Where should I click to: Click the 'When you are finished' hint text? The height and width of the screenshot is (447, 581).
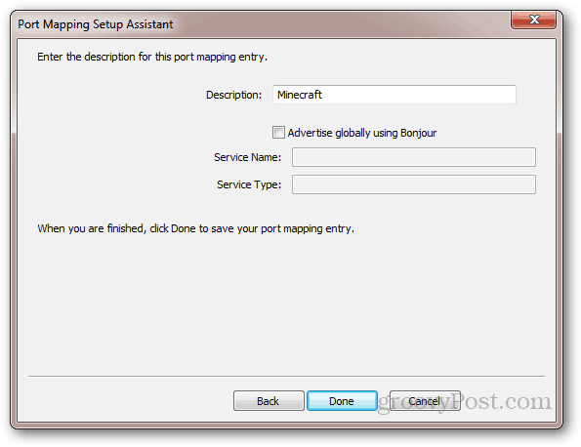tap(195, 228)
